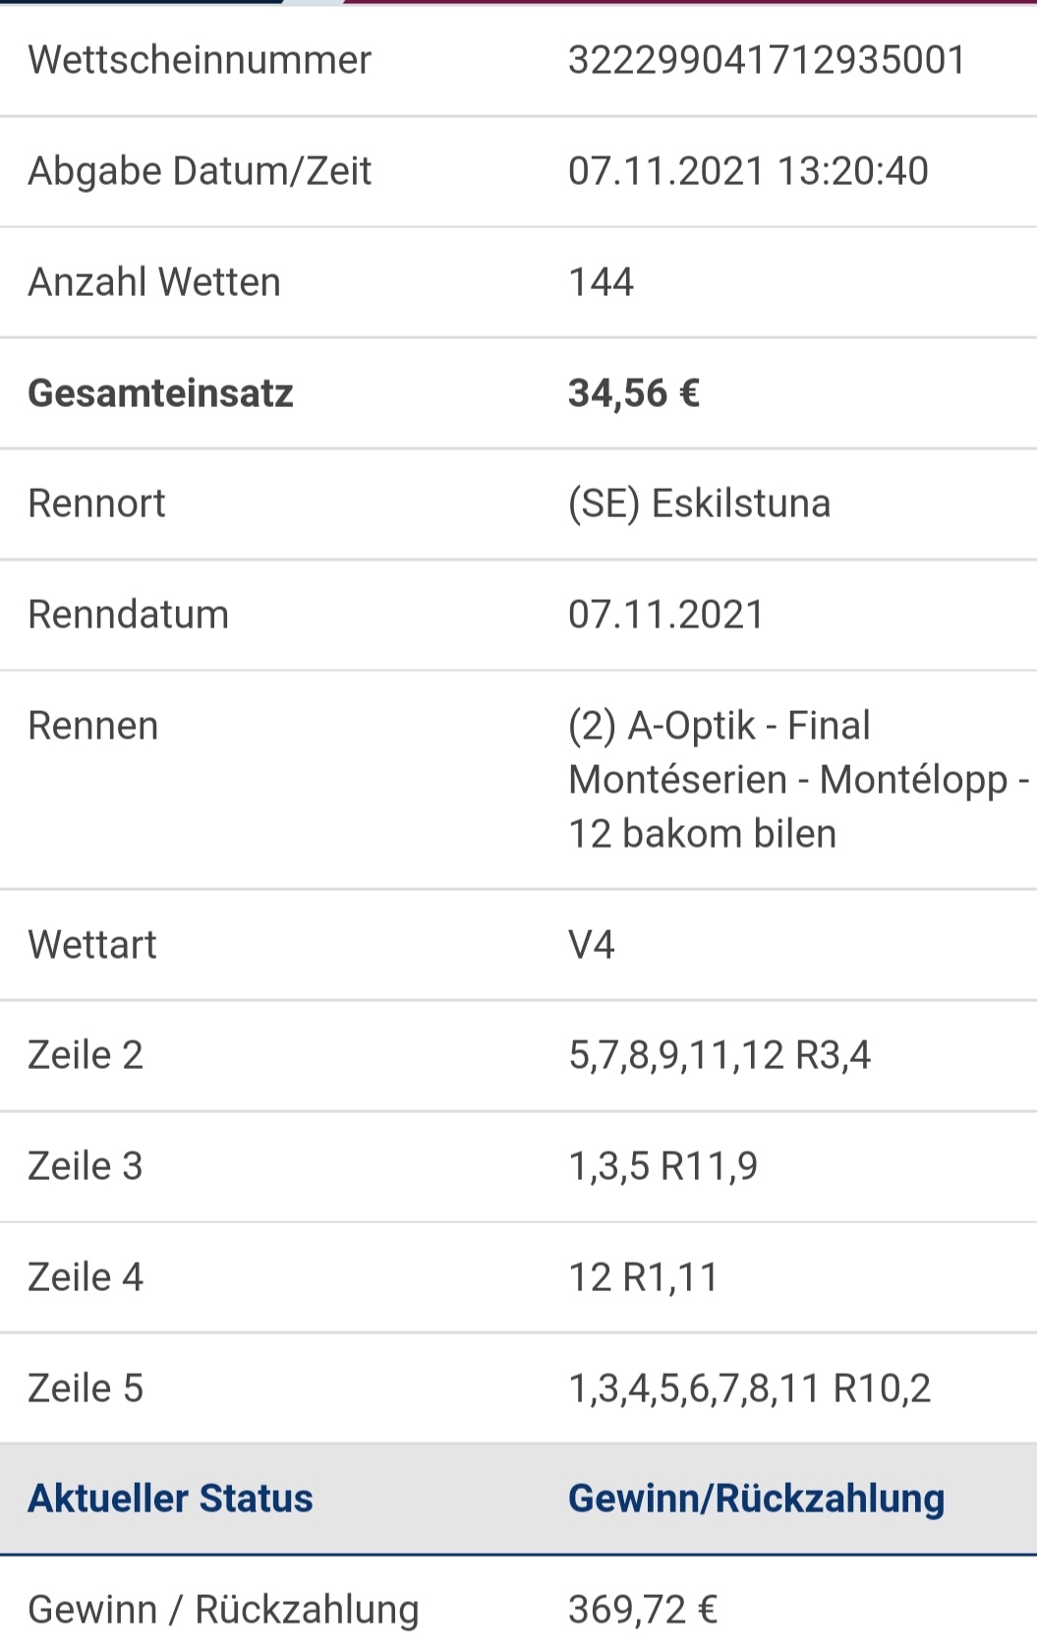Select the payout amount 369,72 €
The width and height of the screenshot is (1037, 1650).
pos(643,1610)
